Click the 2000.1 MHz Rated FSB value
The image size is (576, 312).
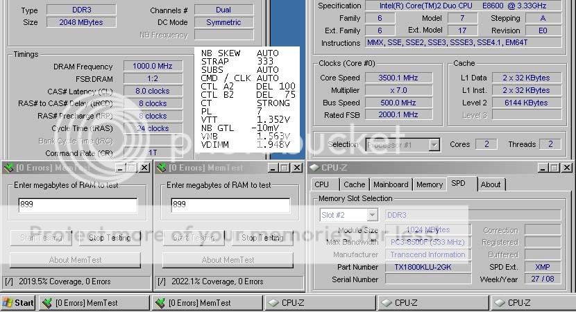pos(398,115)
